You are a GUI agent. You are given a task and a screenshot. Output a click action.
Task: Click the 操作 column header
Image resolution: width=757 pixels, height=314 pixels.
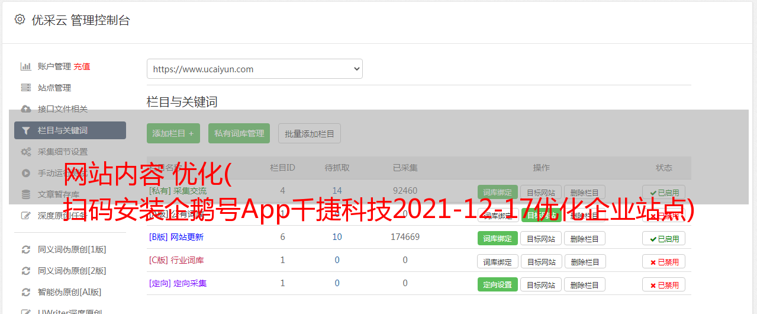coord(542,168)
